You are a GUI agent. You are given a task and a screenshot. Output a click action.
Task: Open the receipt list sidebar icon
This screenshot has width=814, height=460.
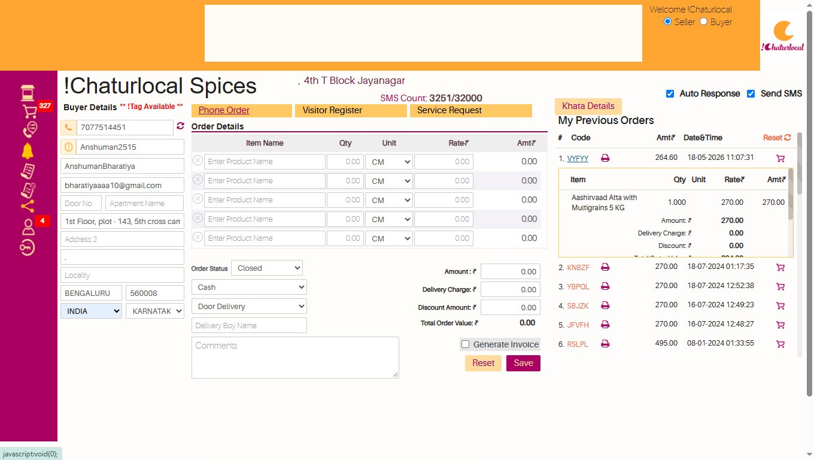[x=28, y=171]
